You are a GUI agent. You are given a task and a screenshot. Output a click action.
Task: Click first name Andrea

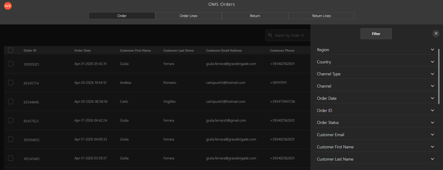tap(125, 82)
